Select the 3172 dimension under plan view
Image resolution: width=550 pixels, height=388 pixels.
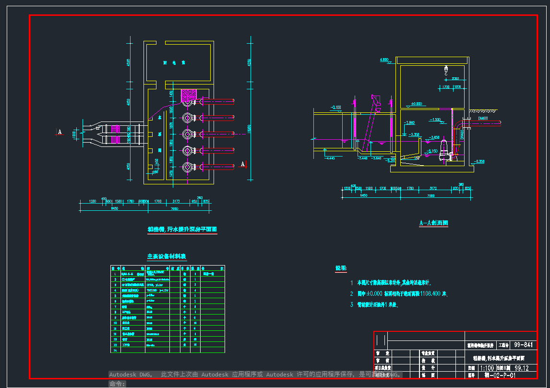[176, 201]
